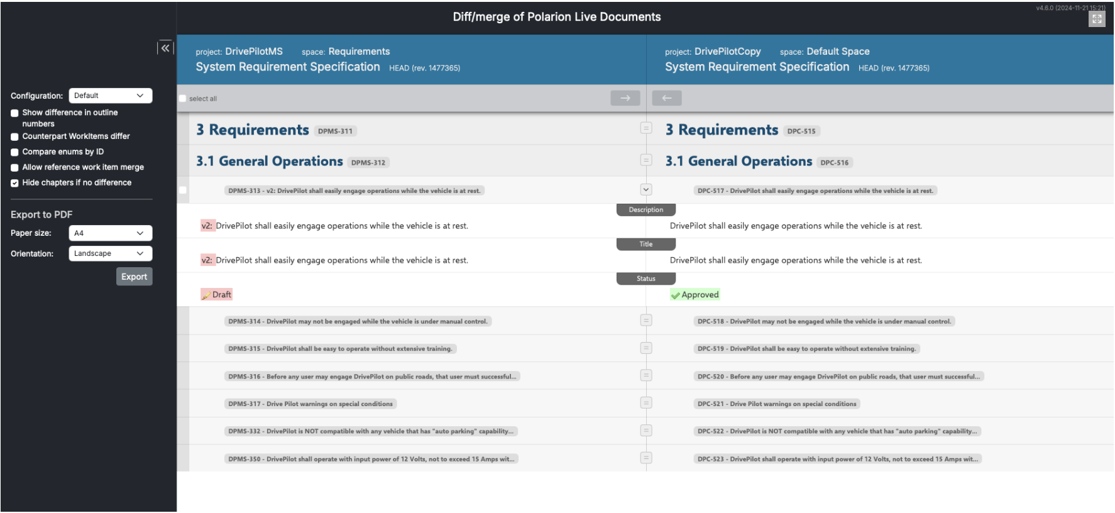Select the DPMS-313 row checkbox
1115x513 pixels.
[183, 190]
